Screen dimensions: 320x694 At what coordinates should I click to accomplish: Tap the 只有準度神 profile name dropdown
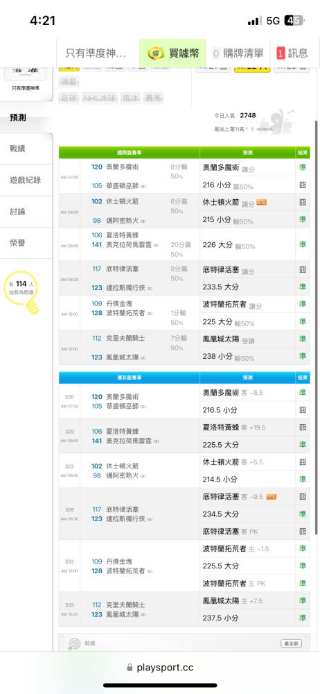(x=96, y=53)
